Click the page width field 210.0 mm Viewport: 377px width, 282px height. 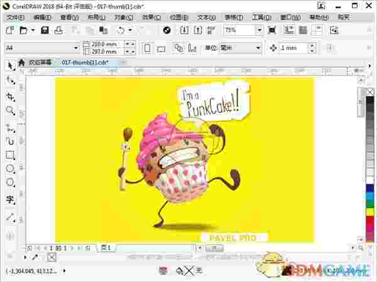pyautogui.click(x=107, y=44)
